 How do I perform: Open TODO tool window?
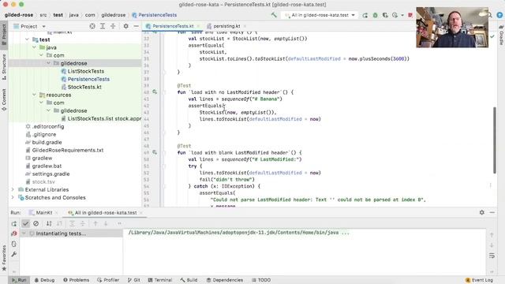pos(261,280)
